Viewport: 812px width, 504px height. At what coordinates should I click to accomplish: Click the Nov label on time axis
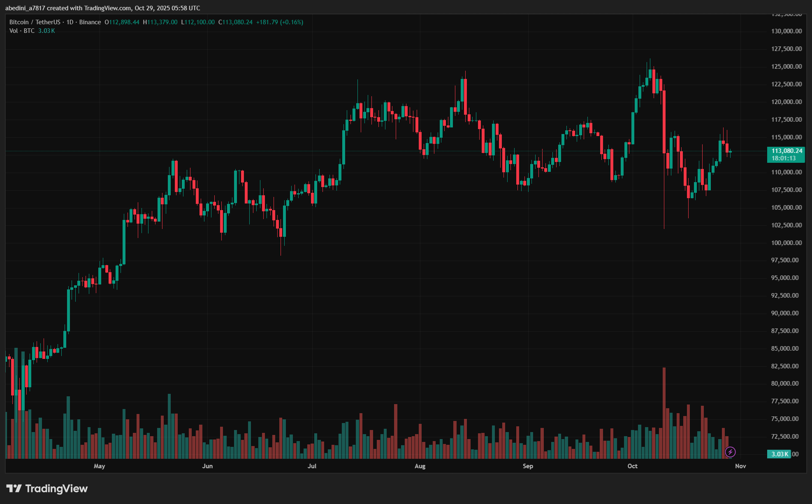(740, 466)
